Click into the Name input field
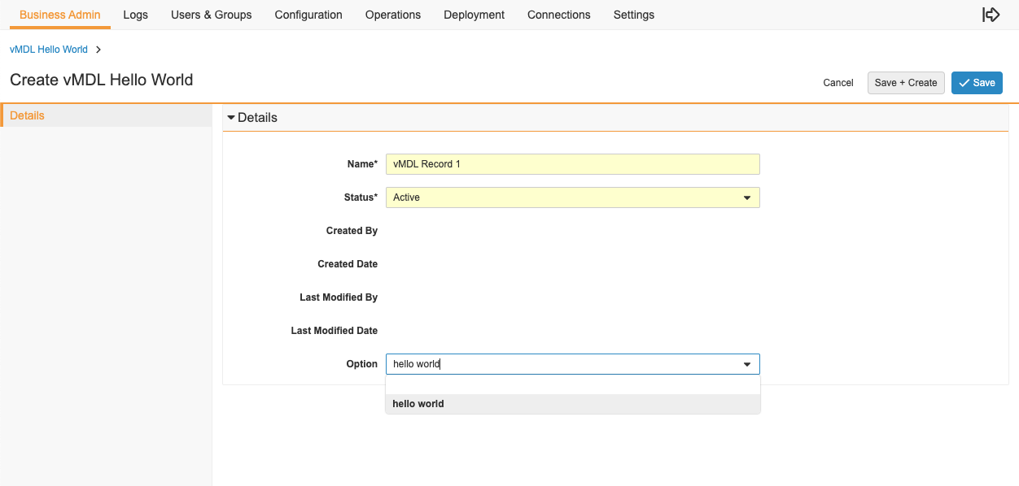 [572, 164]
